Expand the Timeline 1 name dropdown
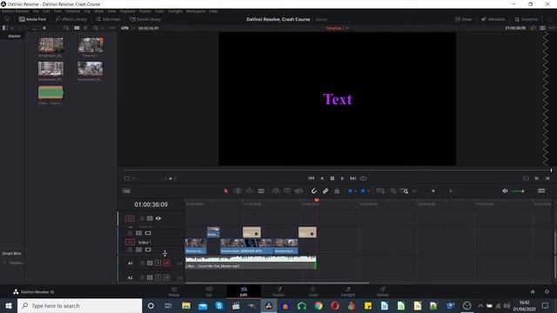Viewport: 557px width, 313px height. [x=347, y=28]
